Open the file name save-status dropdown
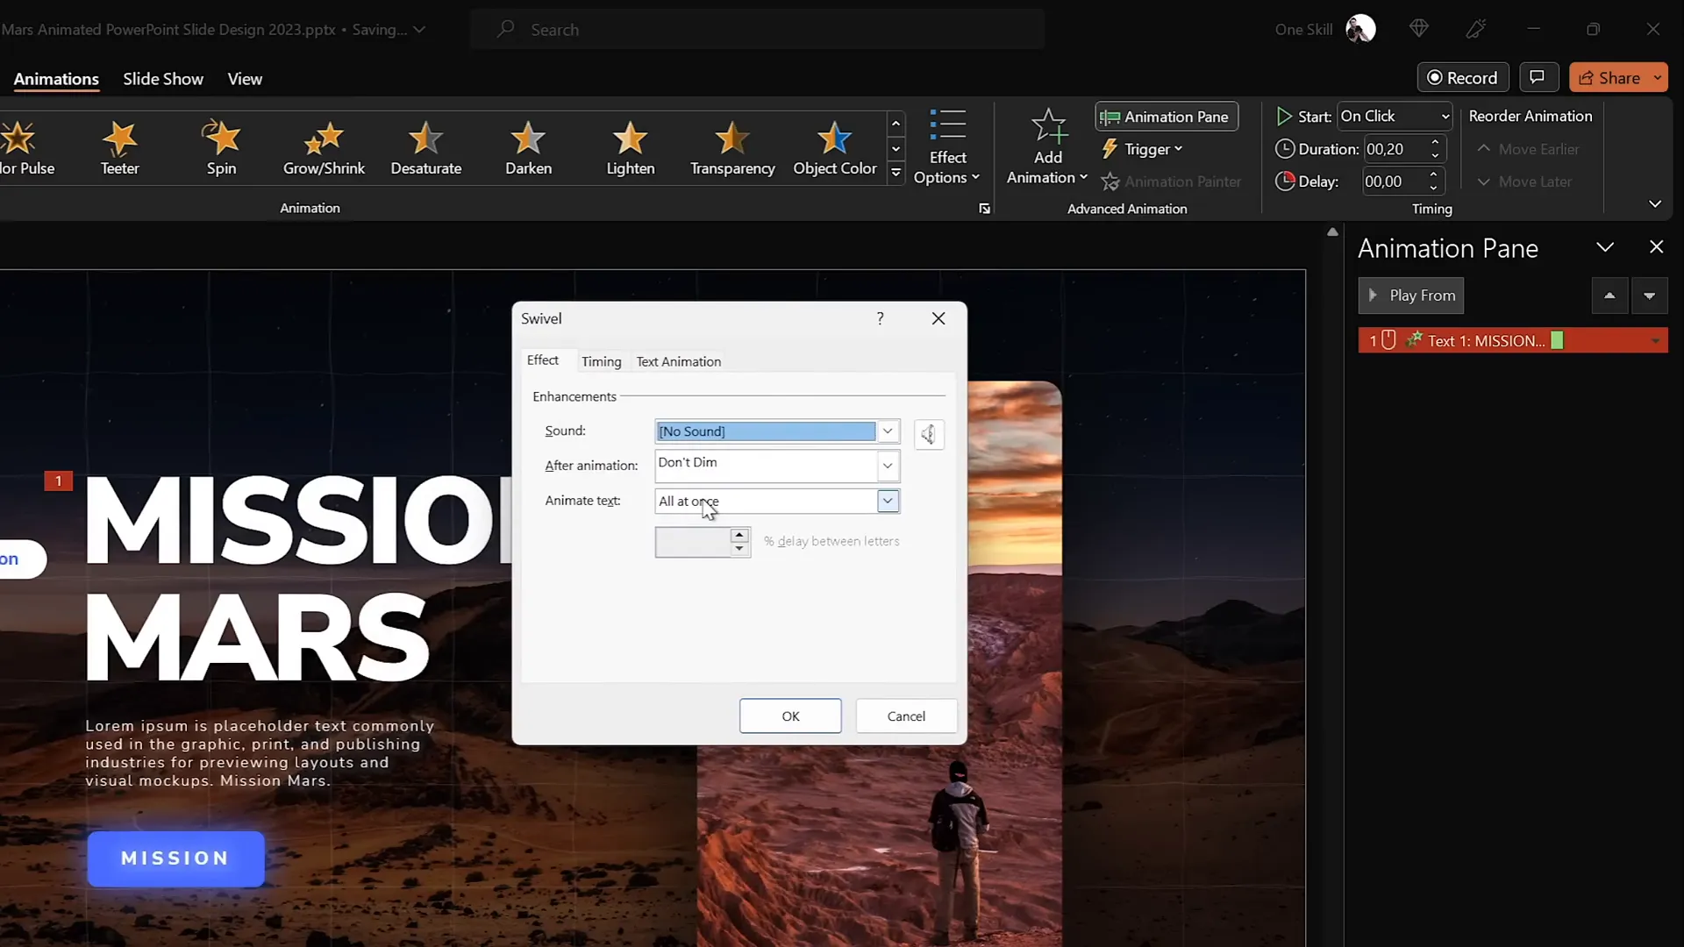 420,29
